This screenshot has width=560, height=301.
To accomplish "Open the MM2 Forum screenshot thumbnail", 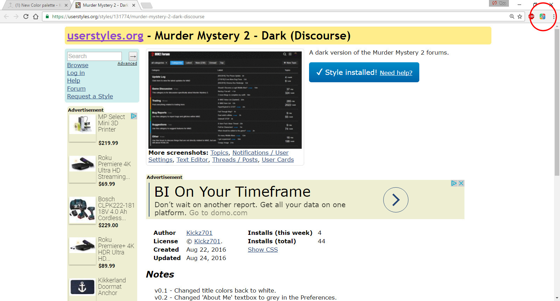I will [x=225, y=100].
